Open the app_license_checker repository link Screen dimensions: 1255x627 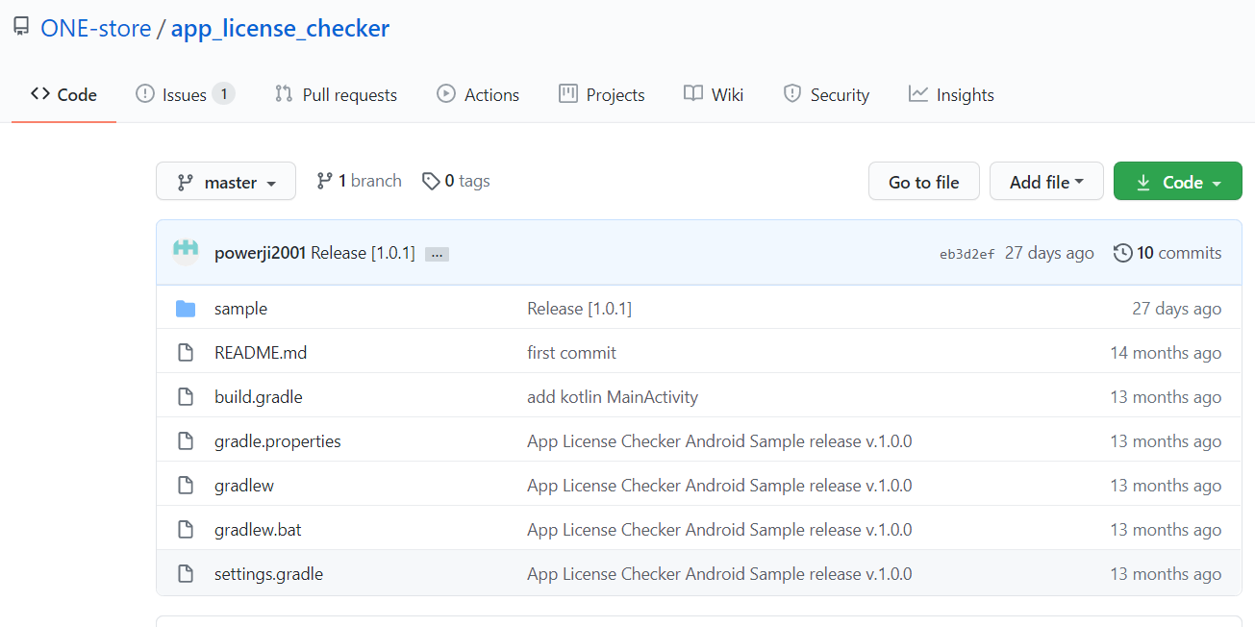280,29
